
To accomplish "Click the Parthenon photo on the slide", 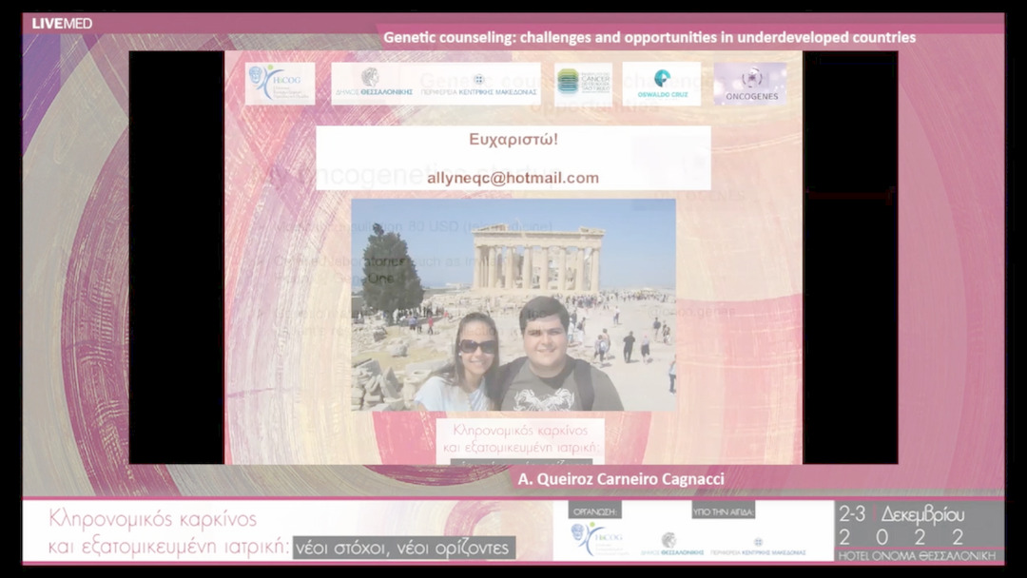I will [x=513, y=304].
